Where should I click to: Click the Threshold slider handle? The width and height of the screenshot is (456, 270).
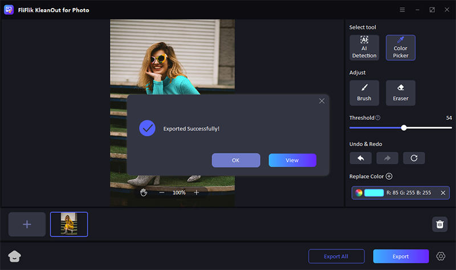(404, 127)
